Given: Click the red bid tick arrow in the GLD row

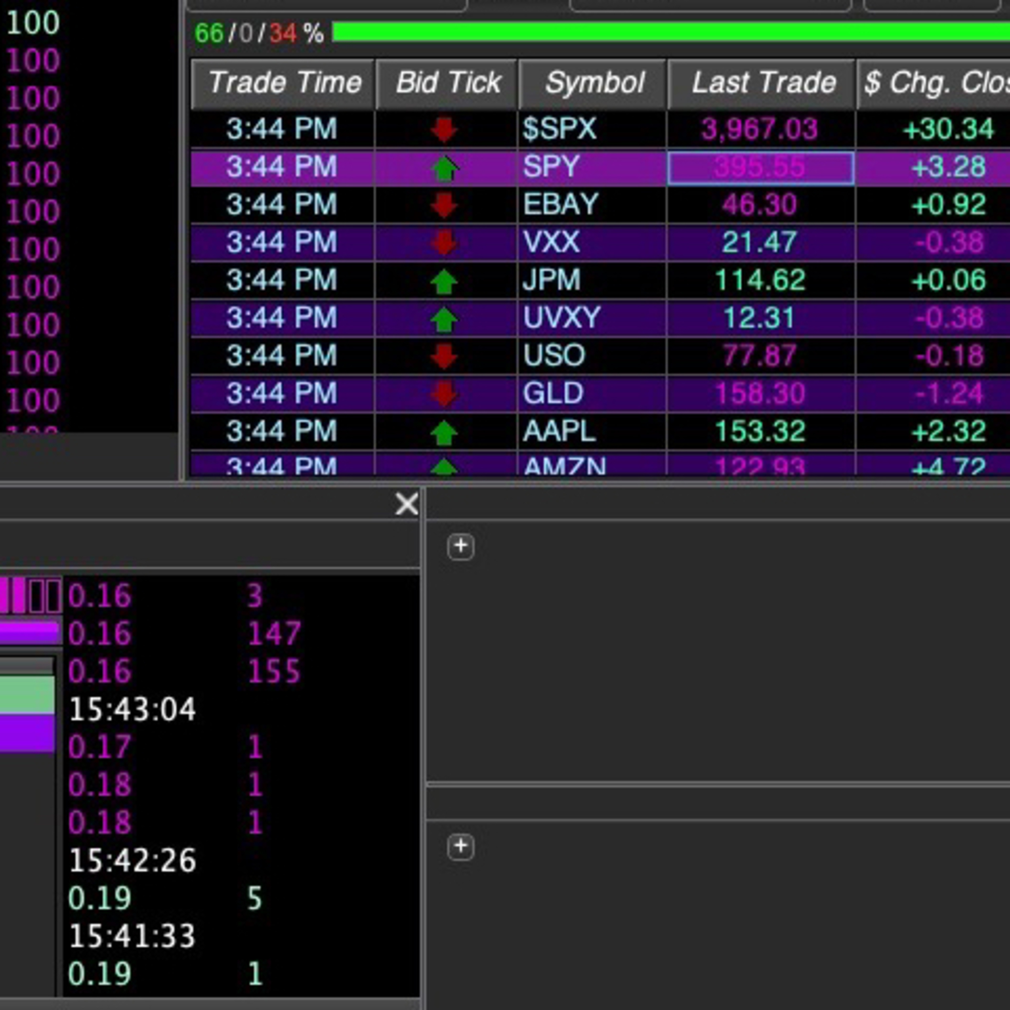Looking at the screenshot, I should coord(444,394).
